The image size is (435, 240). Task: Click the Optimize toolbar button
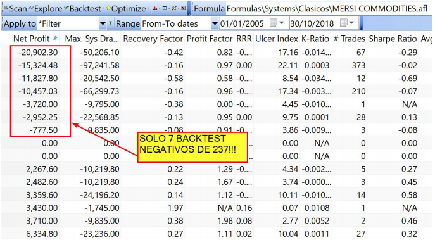[126, 8]
